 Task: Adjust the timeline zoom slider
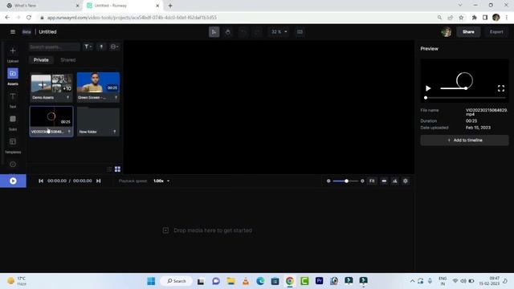point(346,181)
